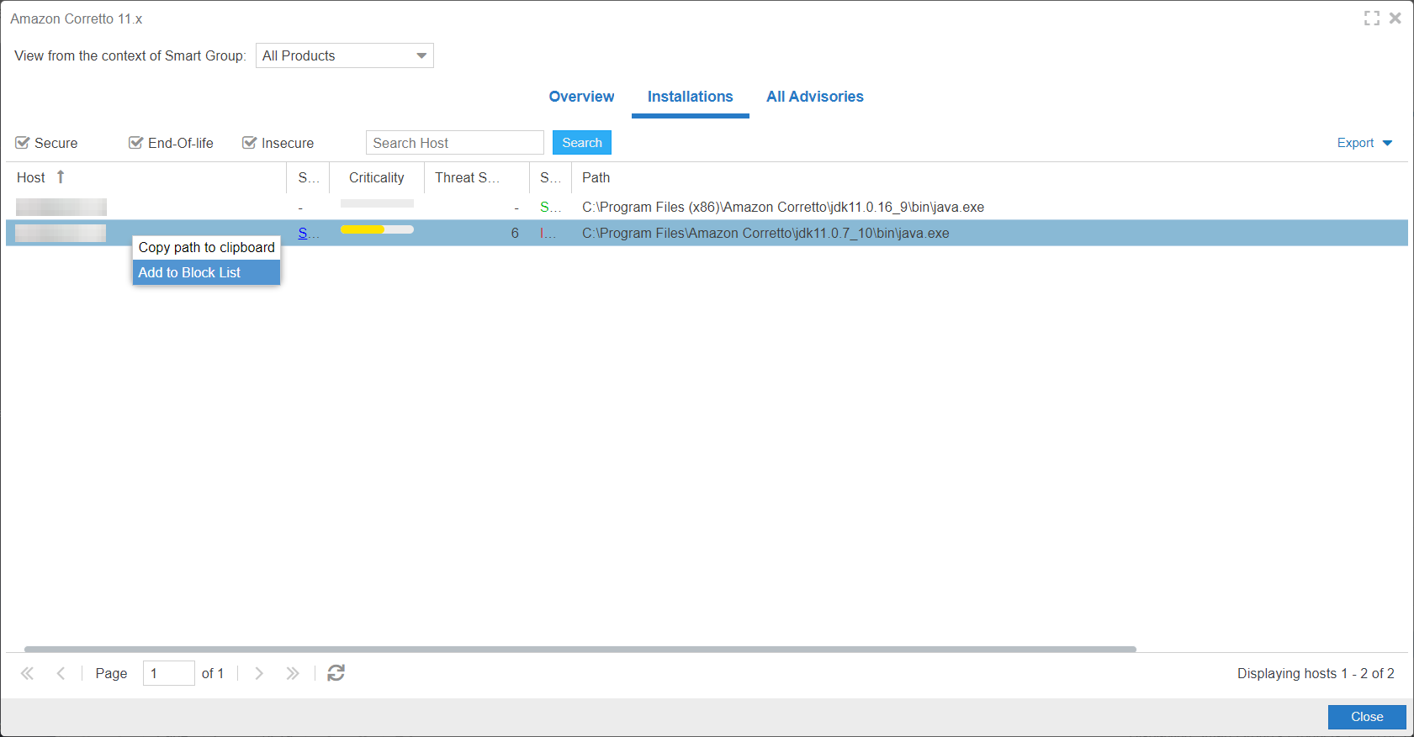Viewport: 1414px width, 737px height.
Task: Open the Smart Group All Products dropdown
Action: point(421,55)
